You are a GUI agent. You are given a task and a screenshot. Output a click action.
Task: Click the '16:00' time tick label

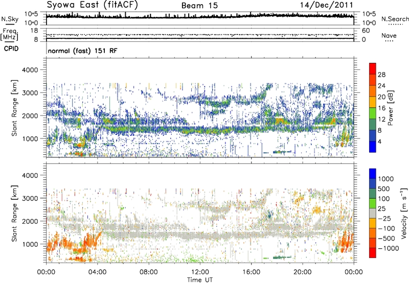click(251, 272)
